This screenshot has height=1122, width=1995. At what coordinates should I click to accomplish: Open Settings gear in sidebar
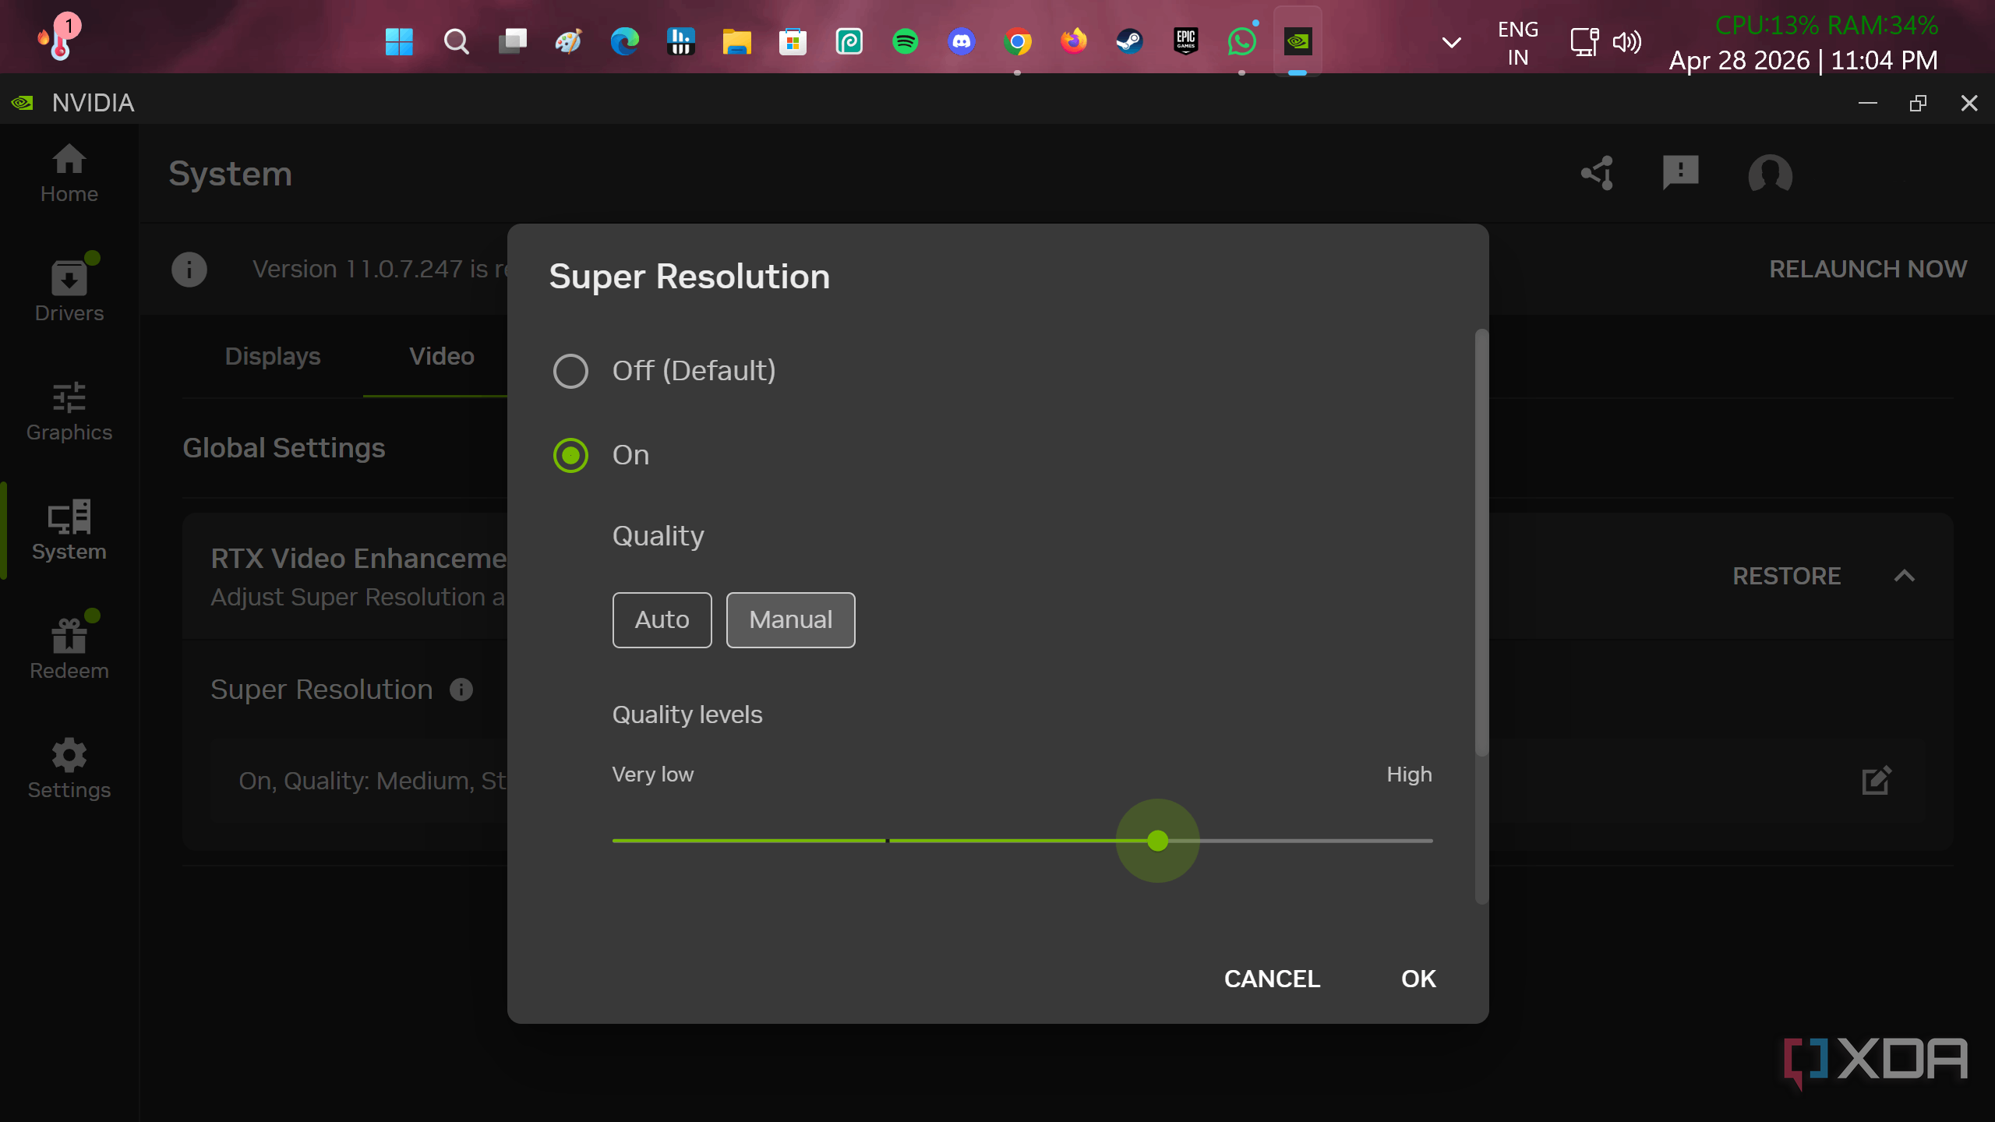coord(69,768)
